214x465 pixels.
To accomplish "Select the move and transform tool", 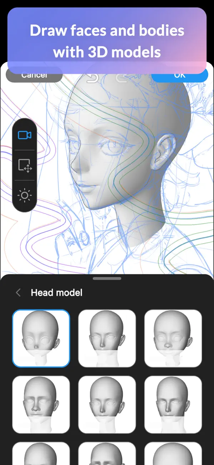I will point(25,166).
